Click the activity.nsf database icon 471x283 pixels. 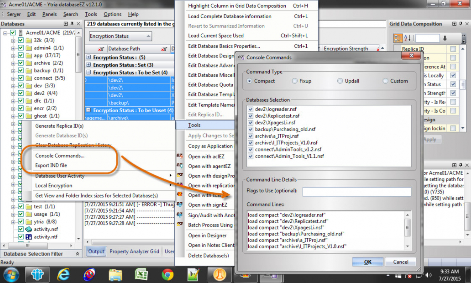(x=29, y=229)
